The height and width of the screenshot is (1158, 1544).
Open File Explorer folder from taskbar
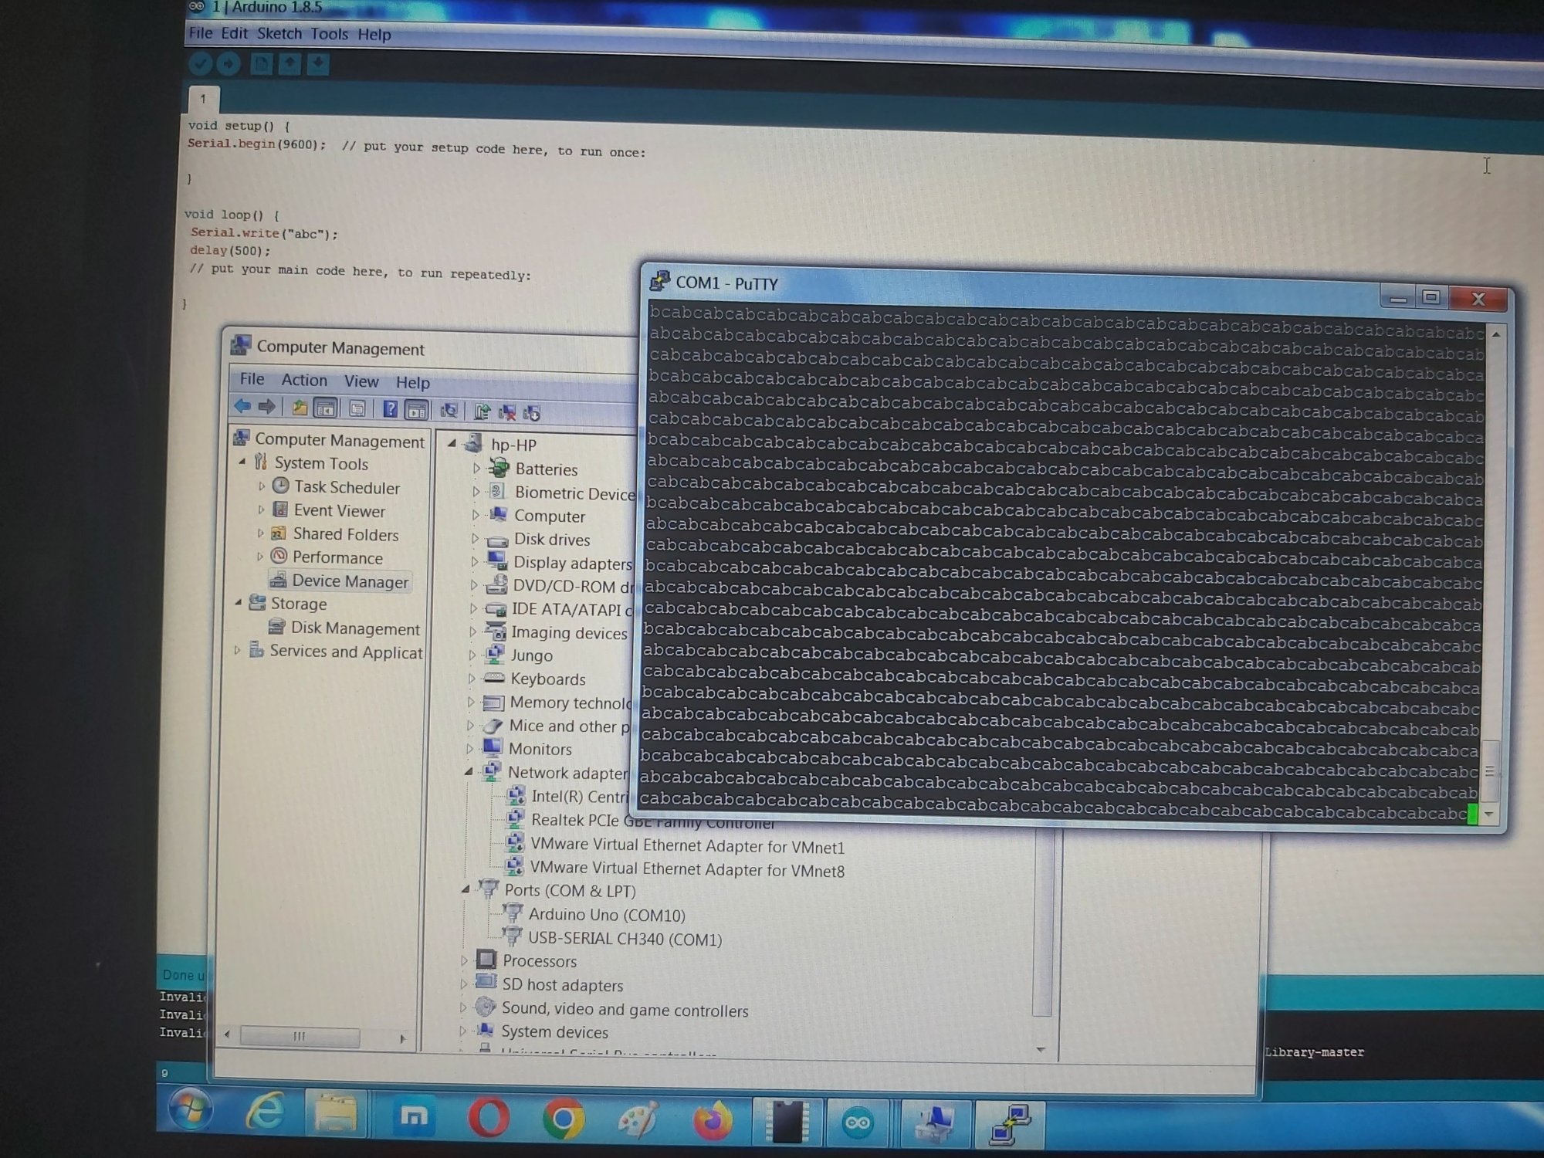[334, 1114]
